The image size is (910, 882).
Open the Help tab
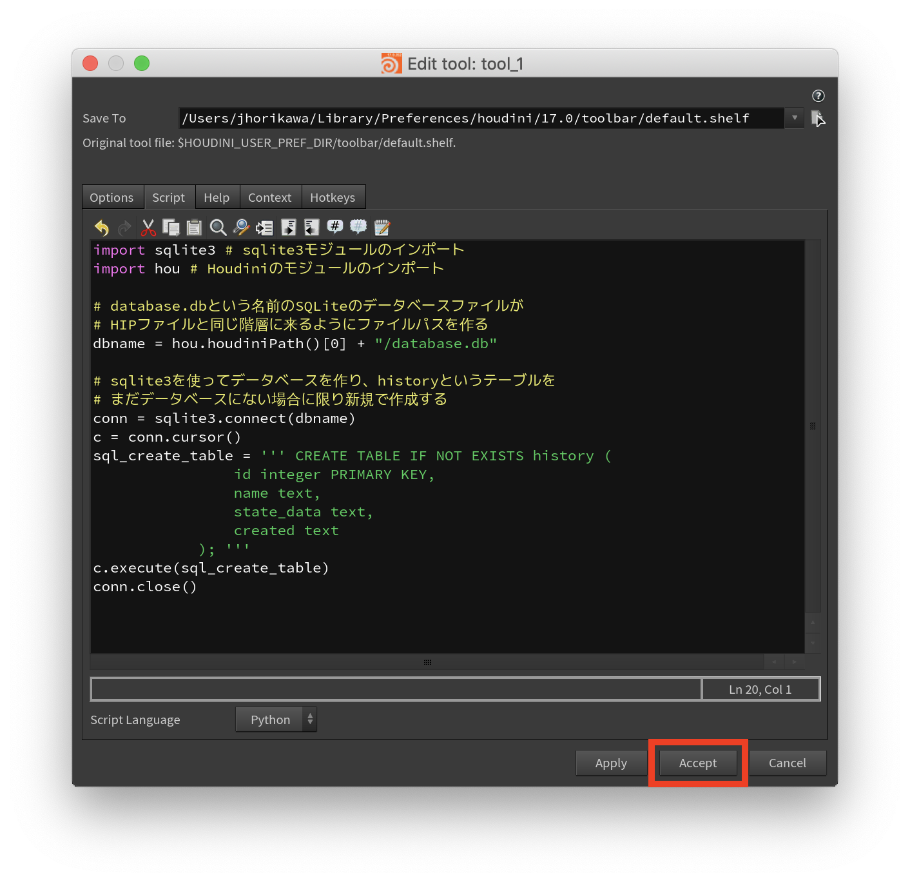point(217,197)
